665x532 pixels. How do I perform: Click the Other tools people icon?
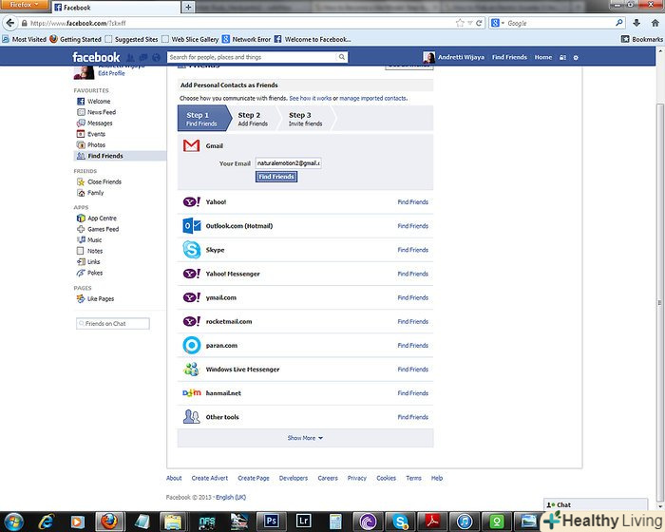click(191, 417)
